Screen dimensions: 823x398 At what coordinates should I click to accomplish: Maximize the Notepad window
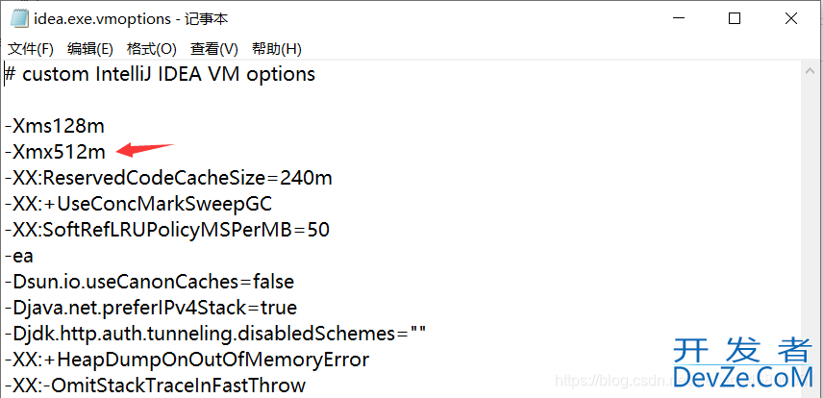[x=735, y=19]
